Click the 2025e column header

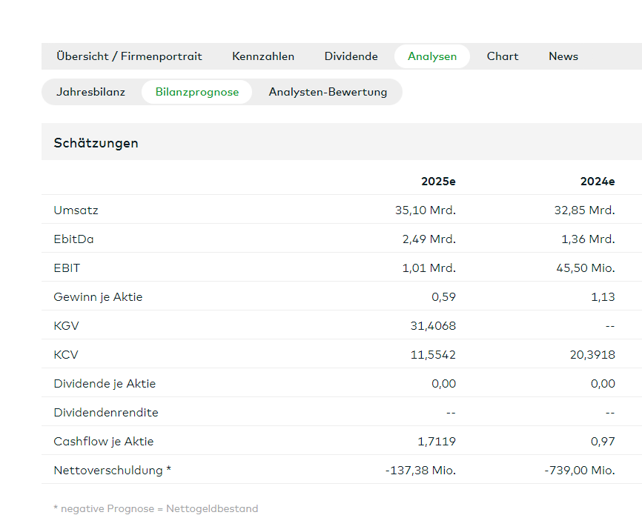[438, 182]
